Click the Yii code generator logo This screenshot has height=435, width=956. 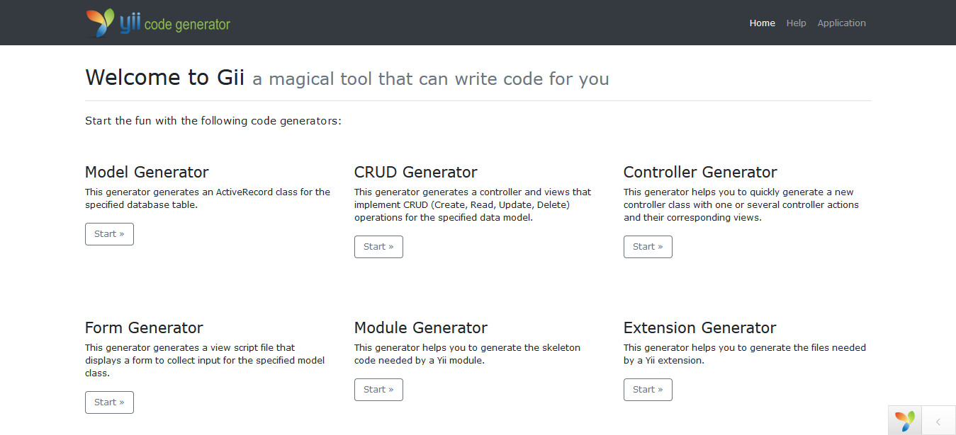pyautogui.click(x=158, y=23)
